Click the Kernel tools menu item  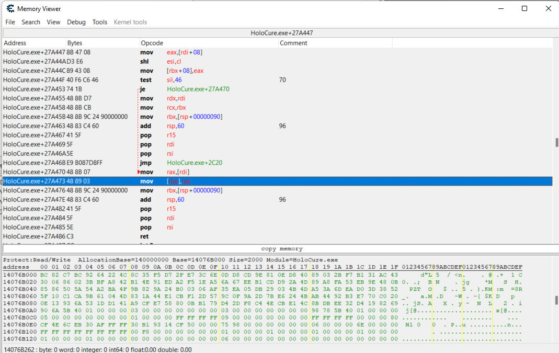click(x=130, y=22)
